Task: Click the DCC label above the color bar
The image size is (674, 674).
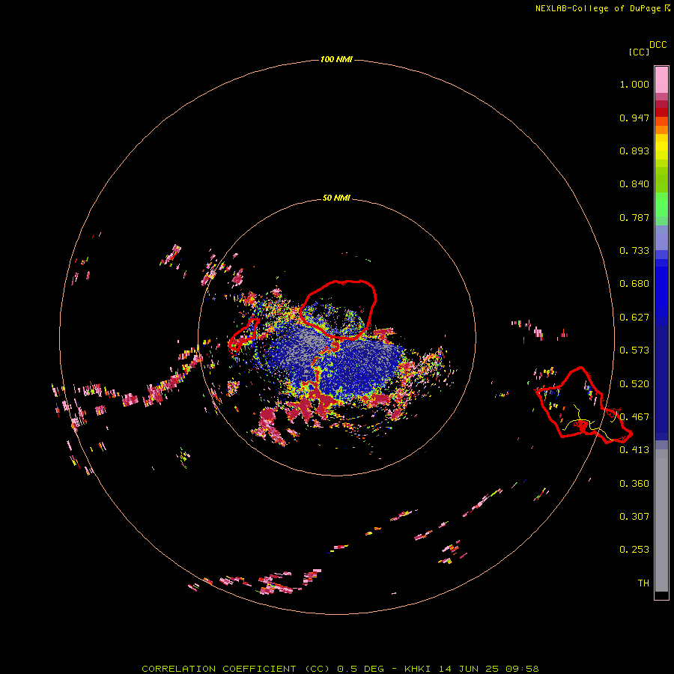Action: [x=658, y=45]
